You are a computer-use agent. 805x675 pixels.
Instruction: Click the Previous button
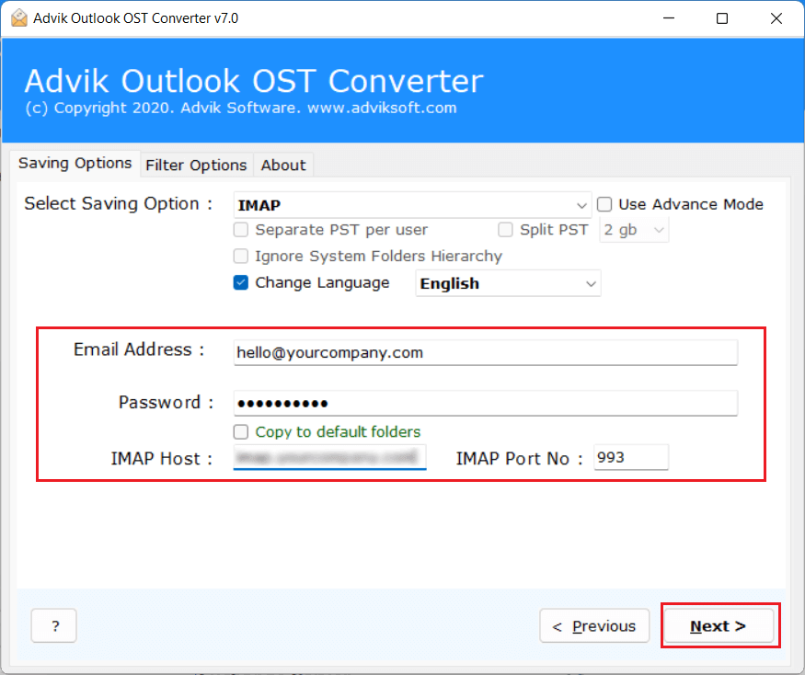click(594, 625)
